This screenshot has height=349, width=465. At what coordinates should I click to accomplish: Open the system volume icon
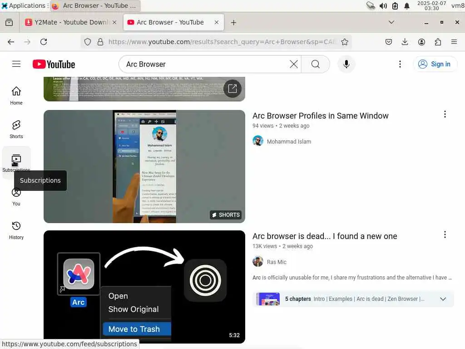click(383, 5)
